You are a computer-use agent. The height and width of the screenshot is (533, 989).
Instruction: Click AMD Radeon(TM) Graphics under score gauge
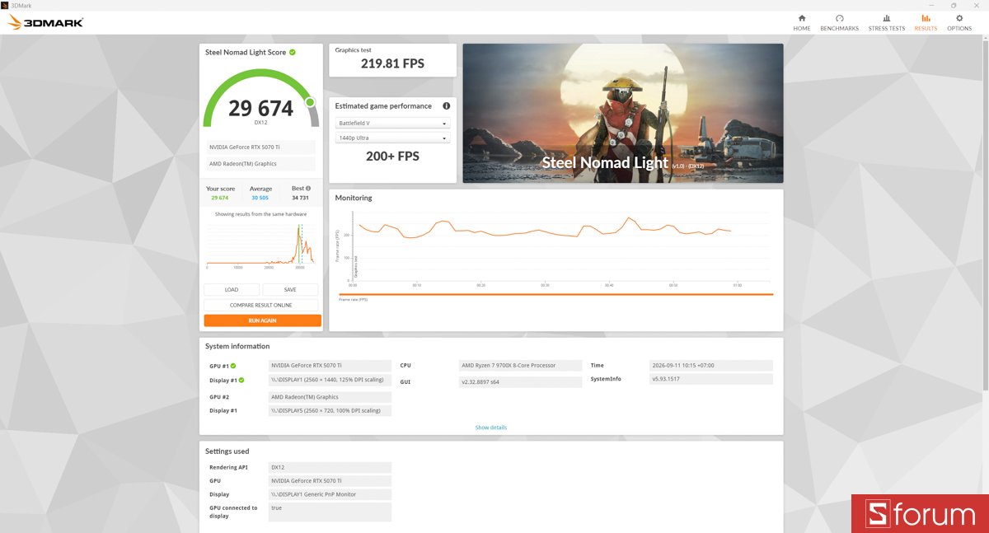pos(260,164)
